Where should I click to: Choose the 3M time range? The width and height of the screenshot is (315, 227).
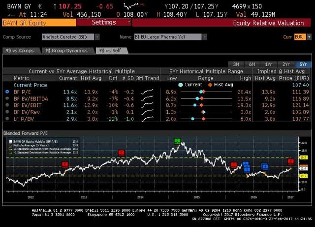pyautogui.click(x=236, y=65)
